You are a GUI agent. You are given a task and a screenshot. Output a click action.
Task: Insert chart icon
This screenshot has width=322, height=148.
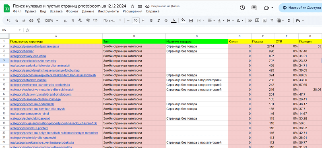pyautogui.click(x=264, y=20)
